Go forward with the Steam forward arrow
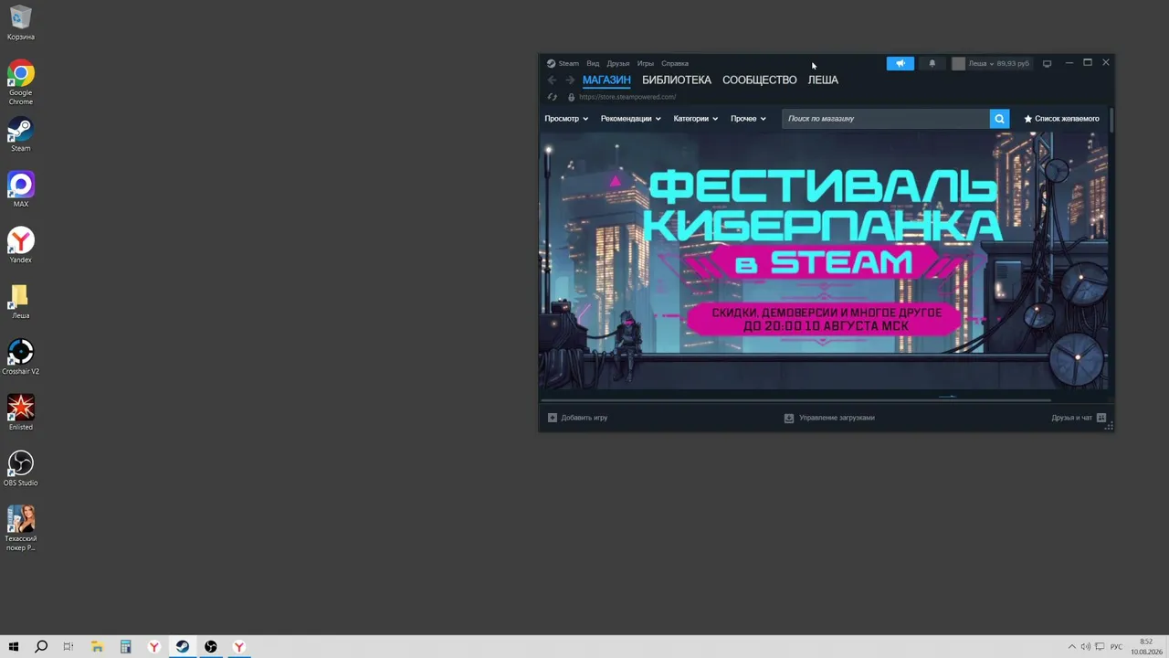 (570, 80)
